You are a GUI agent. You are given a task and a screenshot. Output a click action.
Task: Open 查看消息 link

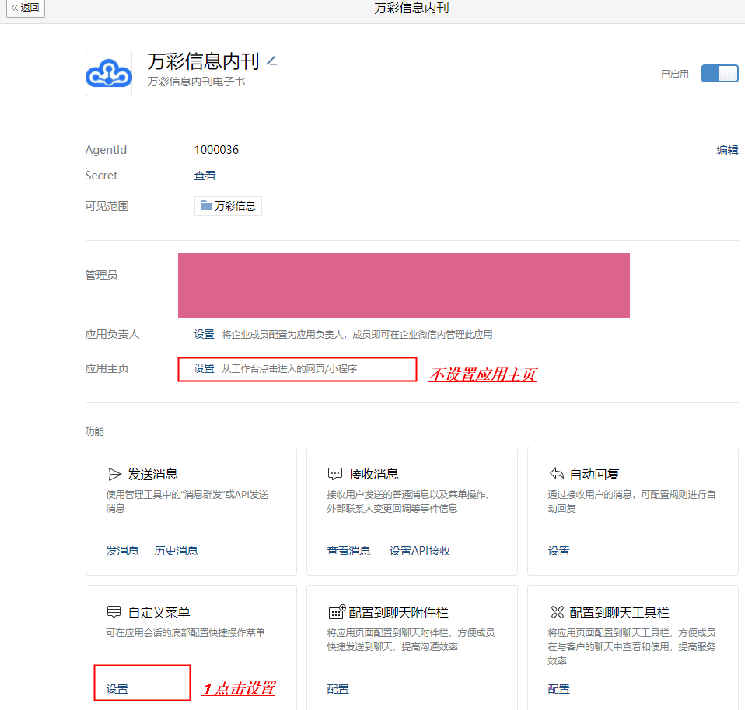(x=348, y=551)
